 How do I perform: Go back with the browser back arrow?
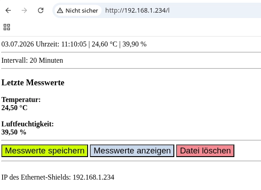point(8,10)
